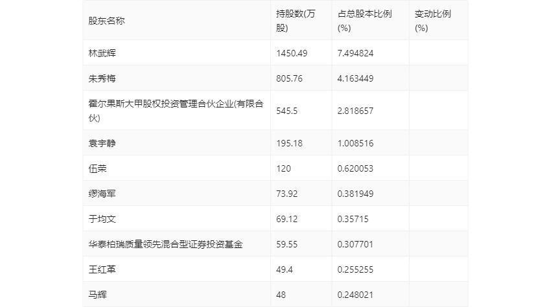Click shares value 805.76
This screenshot has width=551, height=307.
289,78
